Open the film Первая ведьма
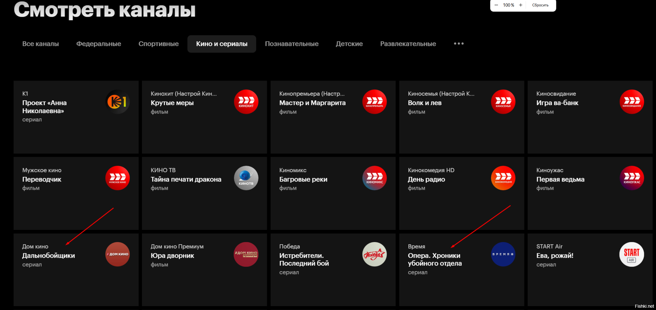The width and height of the screenshot is (656, 310). click(x=560, y=180)
